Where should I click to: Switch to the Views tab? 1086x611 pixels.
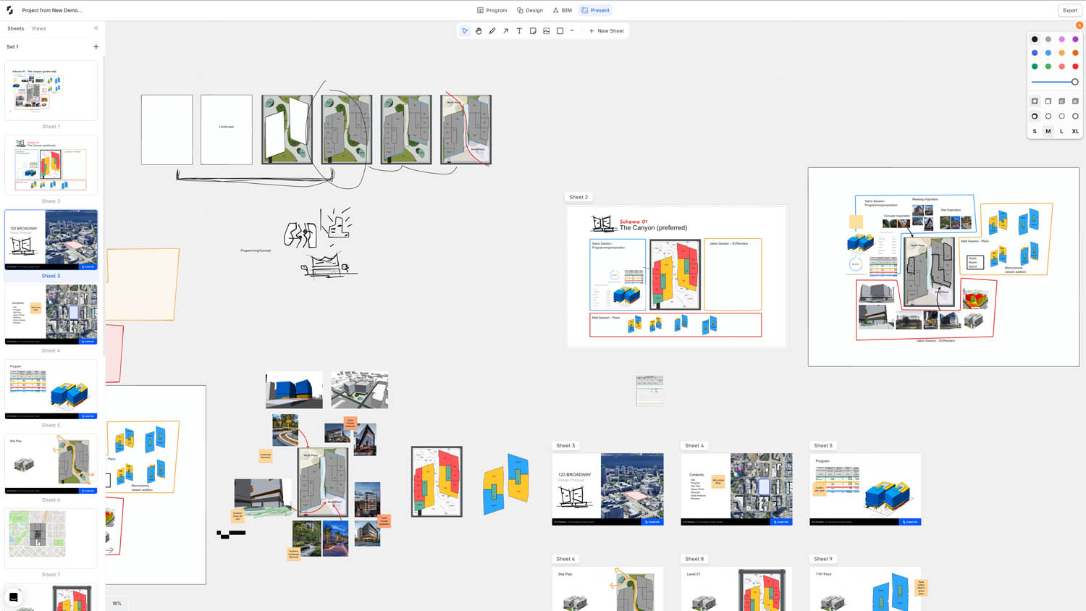pos(38,28)
